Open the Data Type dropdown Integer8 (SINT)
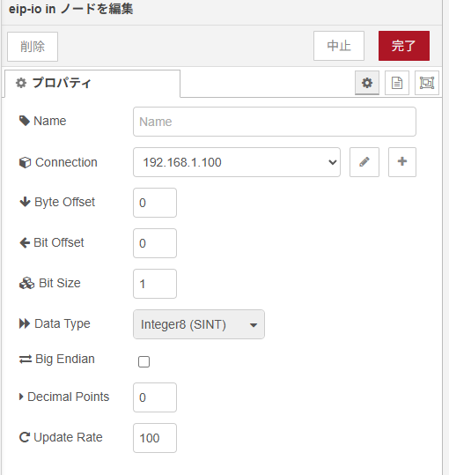Image resolution: width=449 pixels, height=475 pixels. (199, 324)
